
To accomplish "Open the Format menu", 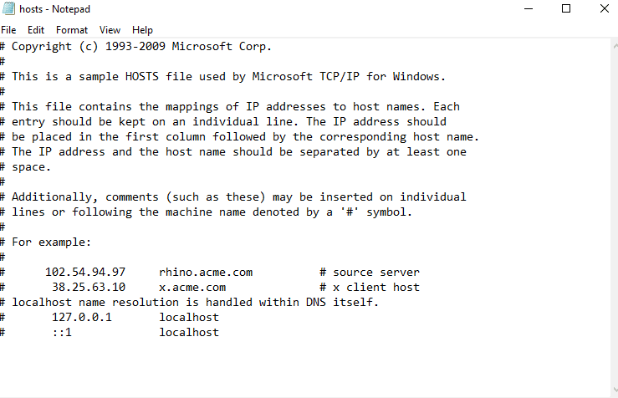I will click(72, 29).
